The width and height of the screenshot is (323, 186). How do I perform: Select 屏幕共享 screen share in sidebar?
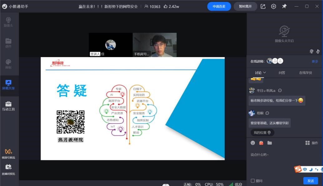pos(8,84)
